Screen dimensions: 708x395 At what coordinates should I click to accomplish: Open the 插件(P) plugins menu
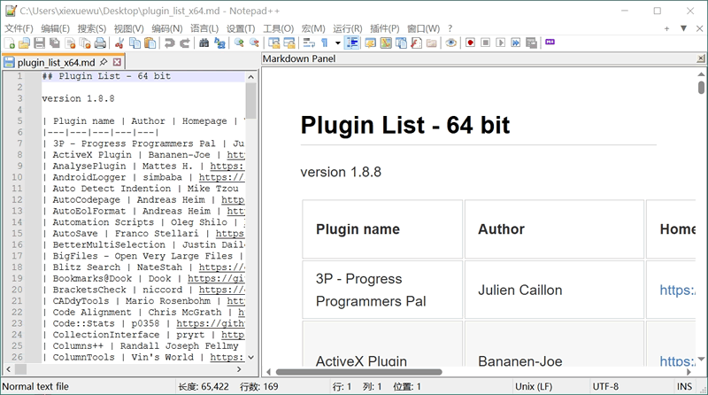(x=385, y=28)
